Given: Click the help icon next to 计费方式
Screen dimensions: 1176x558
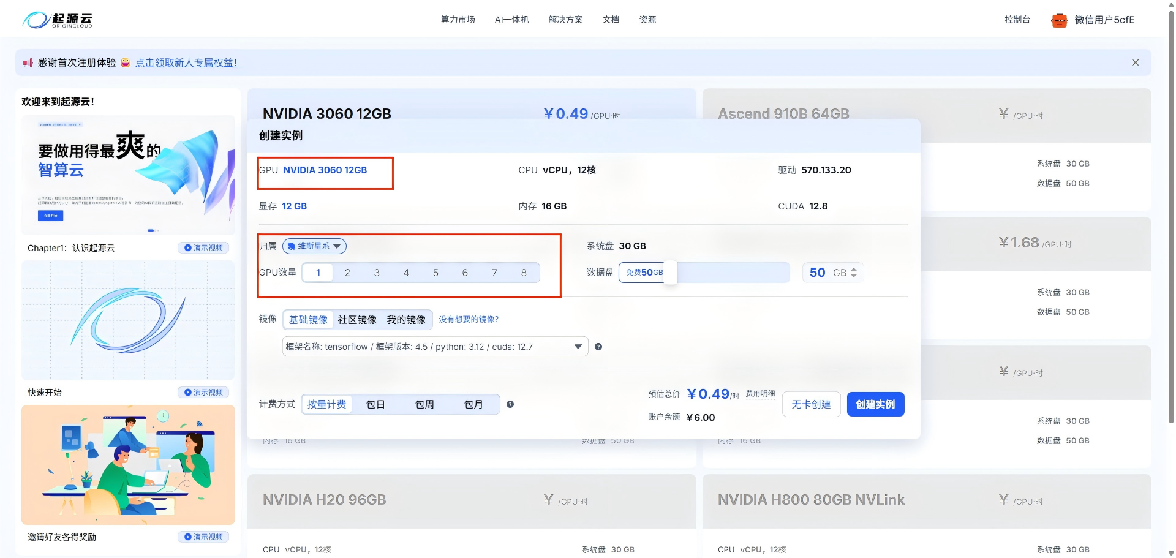Looking at the screenshot, I should pyautogui.click(x=510, y=404).
